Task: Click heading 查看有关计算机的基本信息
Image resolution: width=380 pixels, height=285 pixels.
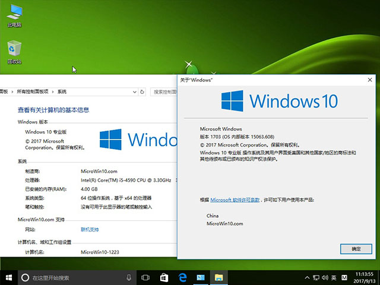Action: [x=53, y=110]
